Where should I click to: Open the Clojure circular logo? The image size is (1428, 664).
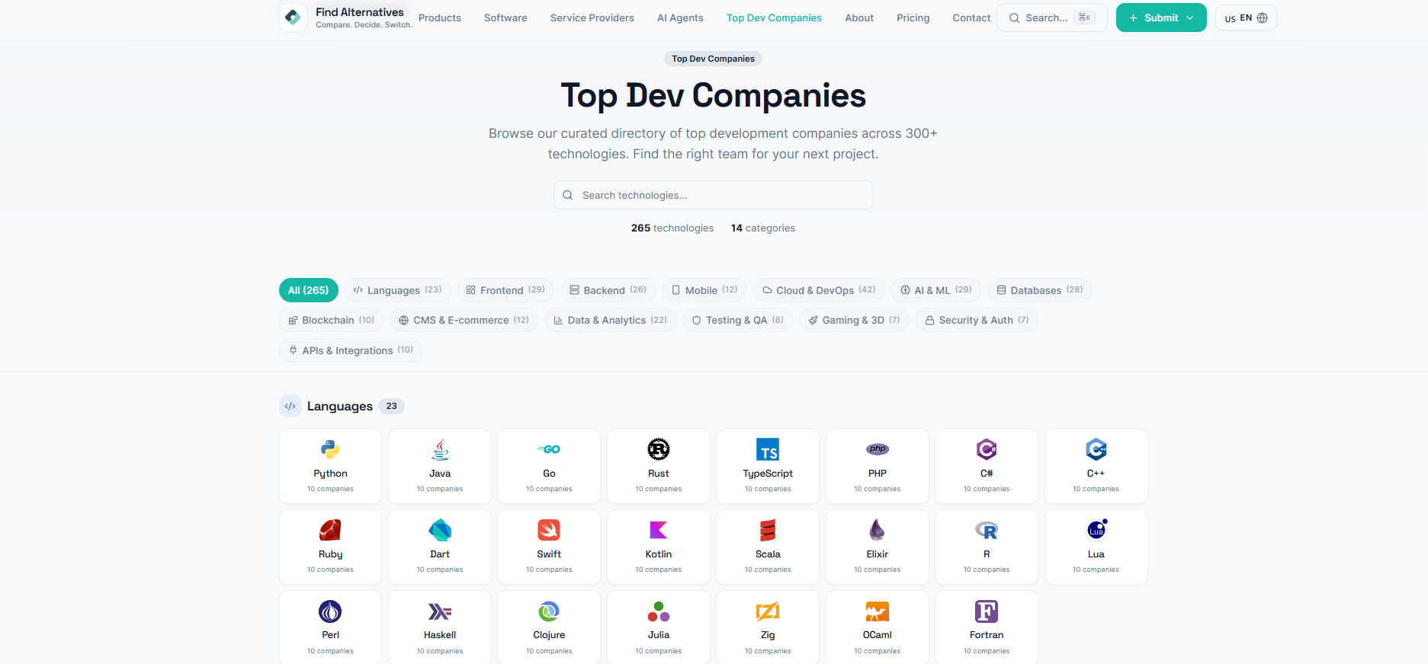pos(549,611)
